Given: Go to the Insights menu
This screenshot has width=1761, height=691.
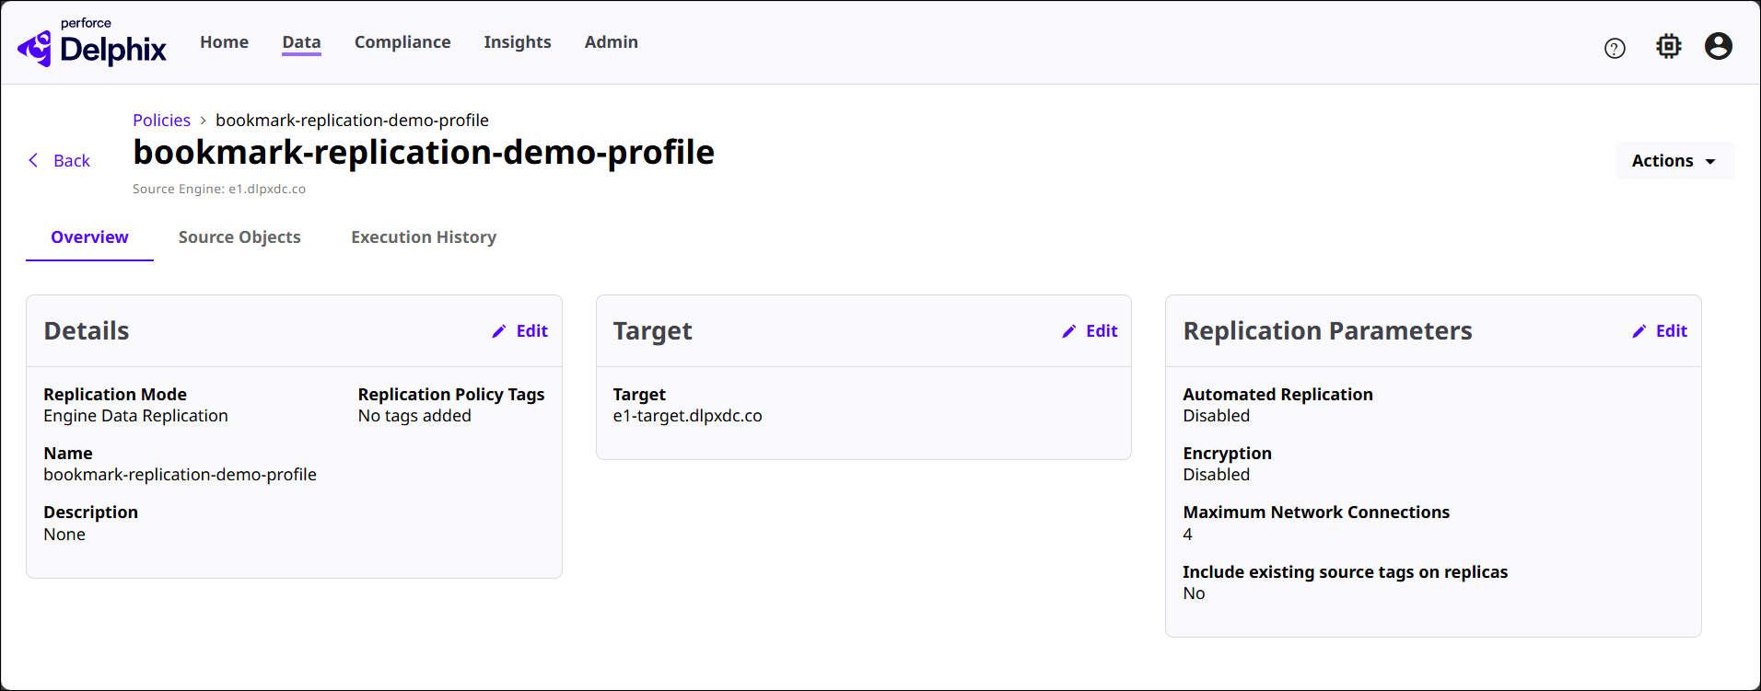Looking at the screenshot, I should [517, 42].
